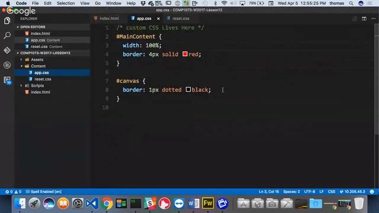Open the Search view in activity bar

tap(7, 35)
